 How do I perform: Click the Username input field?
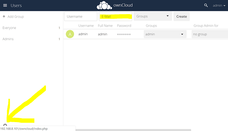click(81, 16)
